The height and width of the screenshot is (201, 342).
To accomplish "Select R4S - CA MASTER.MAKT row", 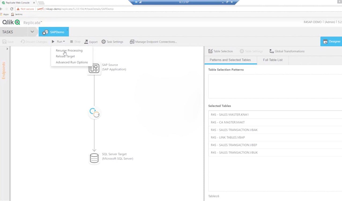I will pyautogui.click(x=275, y=122).
